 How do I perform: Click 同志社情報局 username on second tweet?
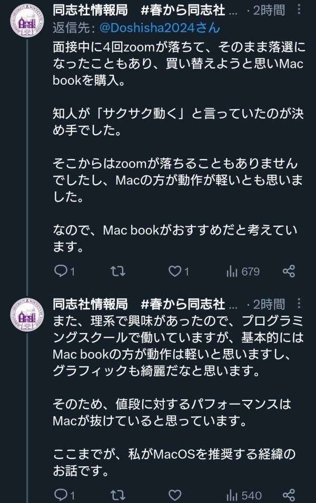tap(90, 304)
